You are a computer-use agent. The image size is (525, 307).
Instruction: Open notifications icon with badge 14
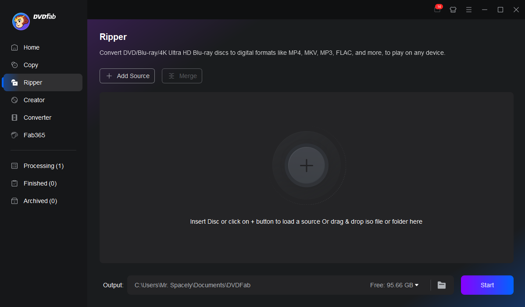(x=438, y=9)
